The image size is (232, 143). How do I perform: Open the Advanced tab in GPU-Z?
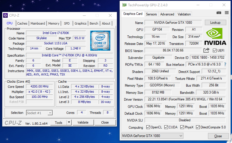pos(167,14)
